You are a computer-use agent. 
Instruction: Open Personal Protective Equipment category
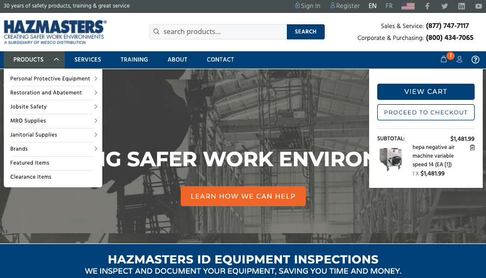(50, 79)
